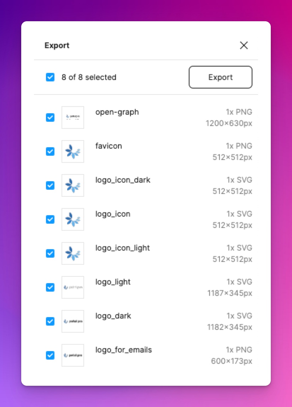Image resolution: width=292 pixels, height=407 pixels.
Task: Deselect the logo_icon_dark checkbox
Action: point(50,185)
